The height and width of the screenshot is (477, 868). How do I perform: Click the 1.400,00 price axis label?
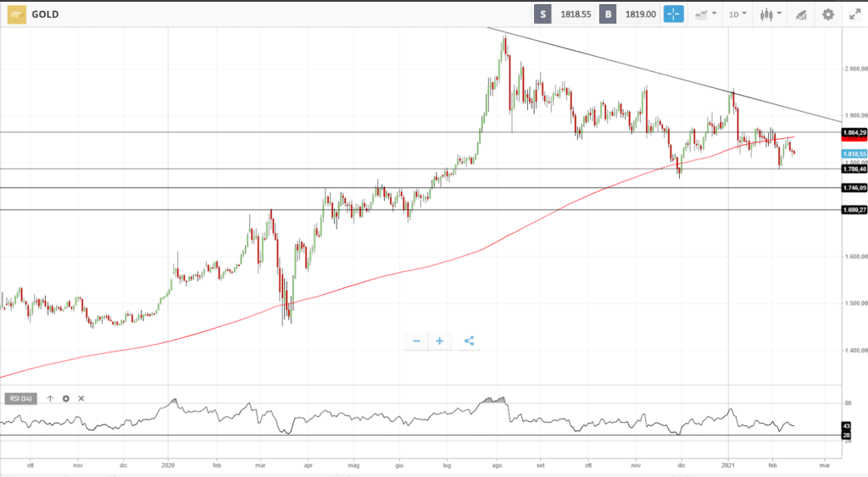[856, 350]
